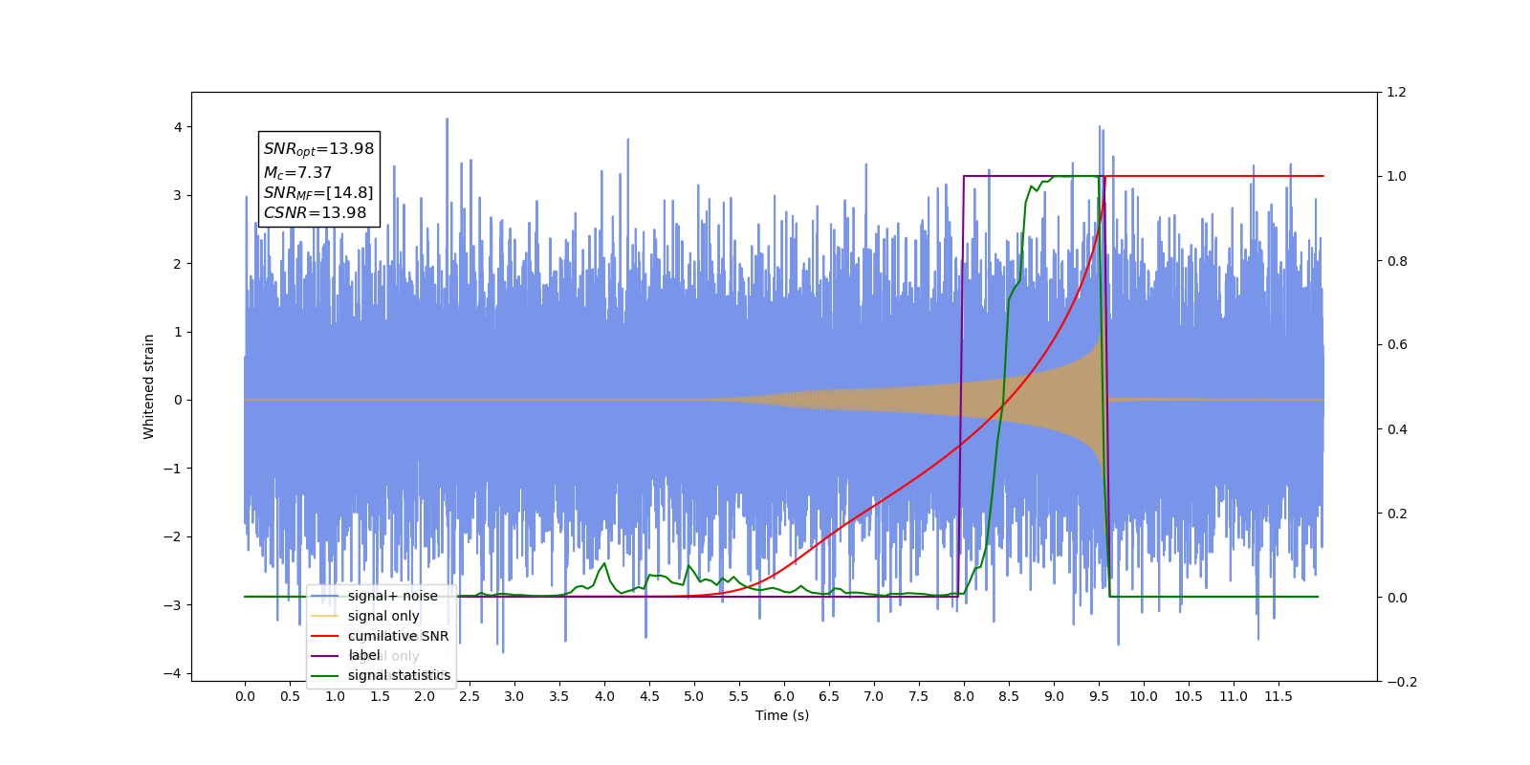The height and width of the screenshot is (765, 1530).
Task: Click the 11.5 tick on time axis
Action: coord(1279,696)
